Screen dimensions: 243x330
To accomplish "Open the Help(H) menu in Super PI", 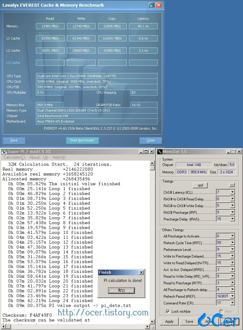I will pyautogui.click(x=59, y=158).
